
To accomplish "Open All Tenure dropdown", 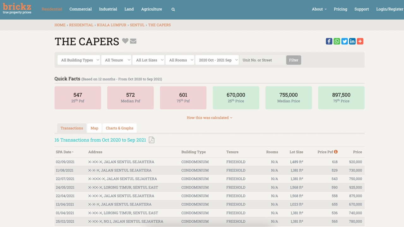I will (x=116, y=60).
